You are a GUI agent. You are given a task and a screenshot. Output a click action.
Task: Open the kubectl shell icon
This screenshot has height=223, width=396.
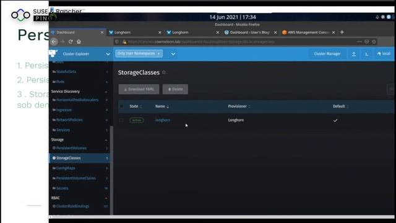click(x=367, y=54)
